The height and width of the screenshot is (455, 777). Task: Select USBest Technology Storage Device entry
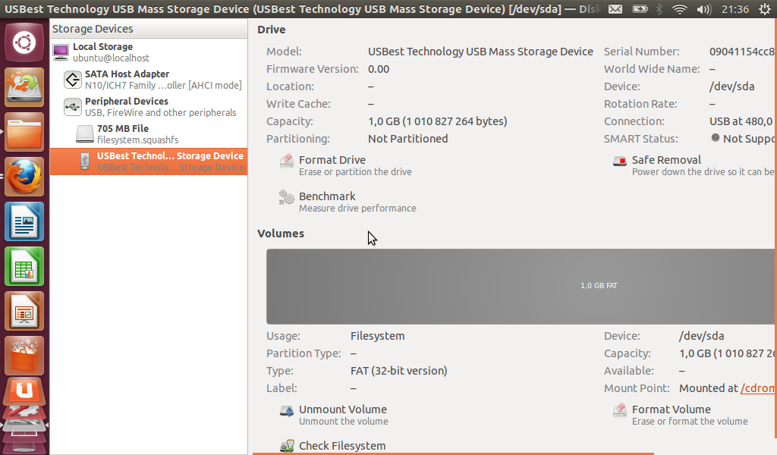coord(170,162)
